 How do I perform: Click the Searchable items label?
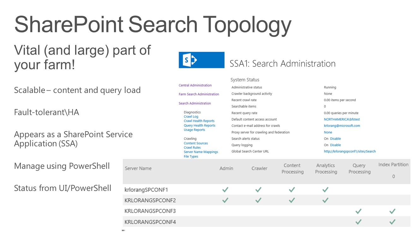[244, 107]
